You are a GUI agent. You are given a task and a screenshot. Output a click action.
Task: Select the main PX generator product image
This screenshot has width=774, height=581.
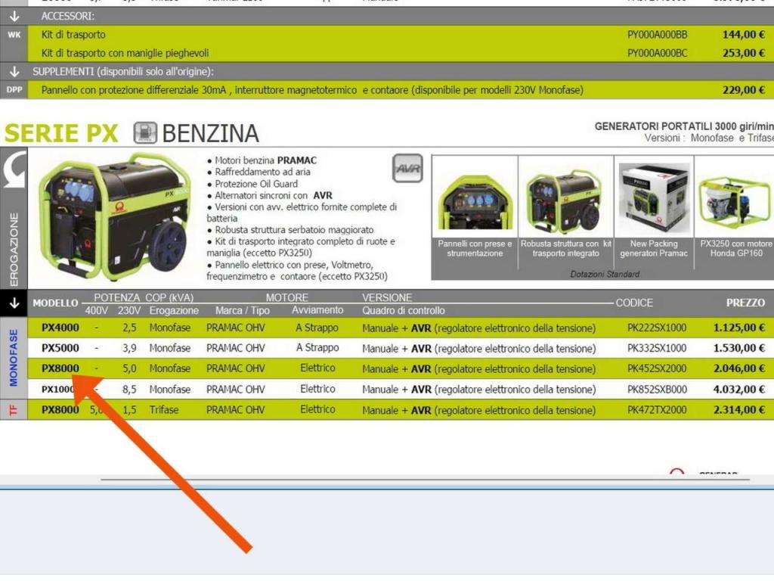click(x=116, y=217)
